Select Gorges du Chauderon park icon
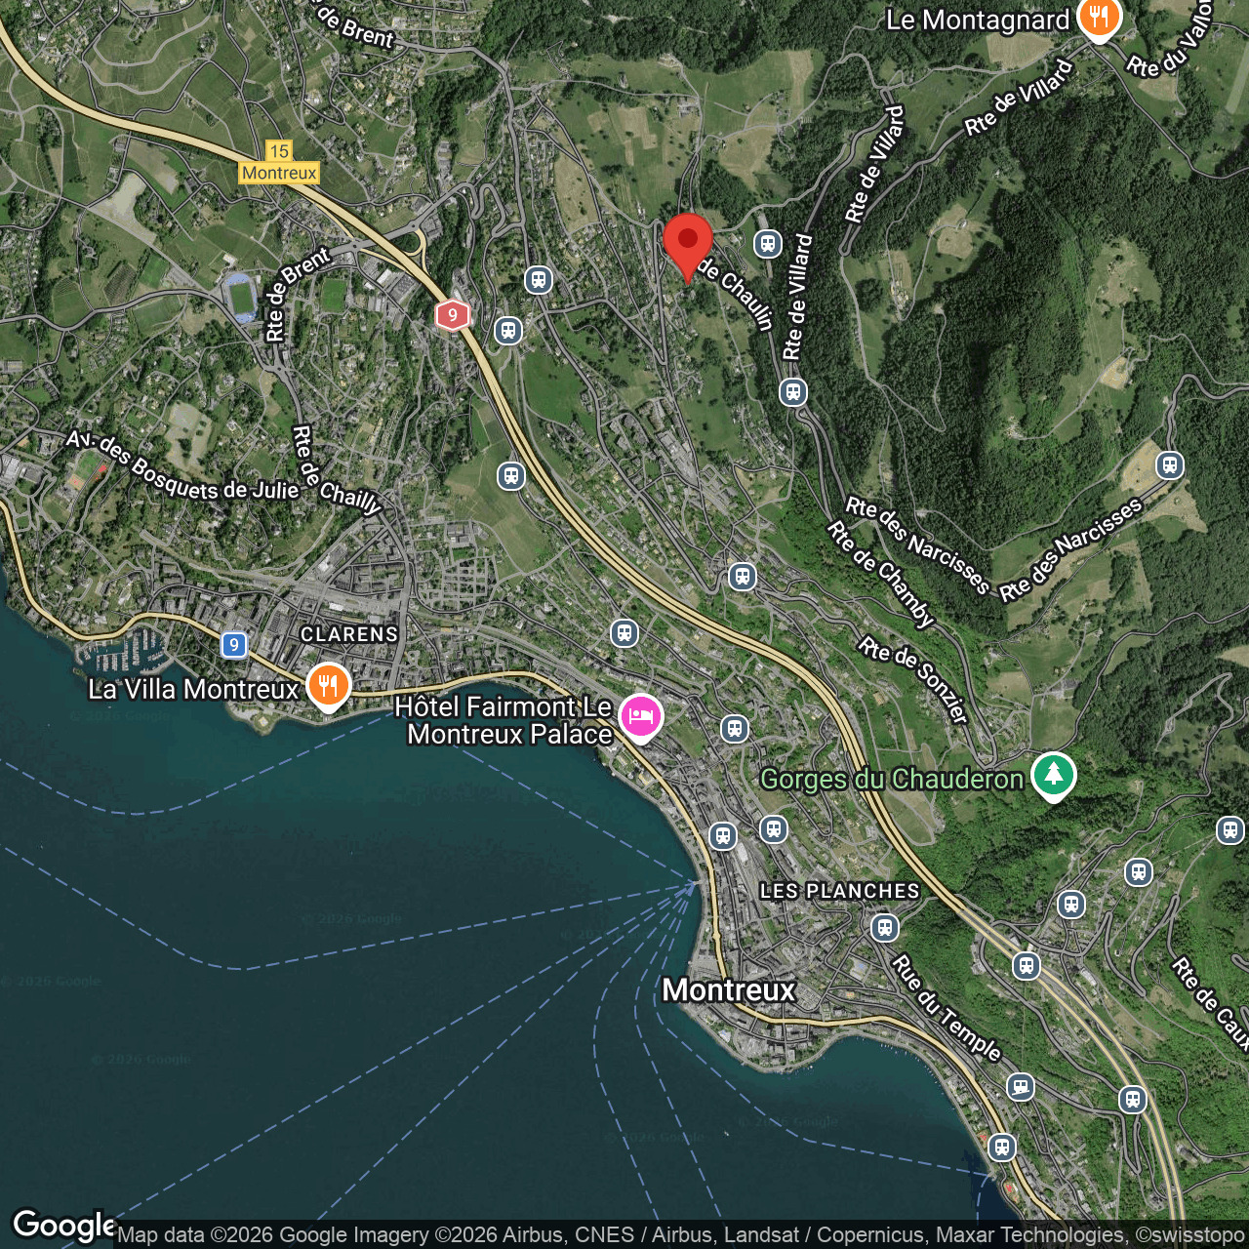The width and height of the screenshot is (1249, 1249). (x=1053, y=778)
